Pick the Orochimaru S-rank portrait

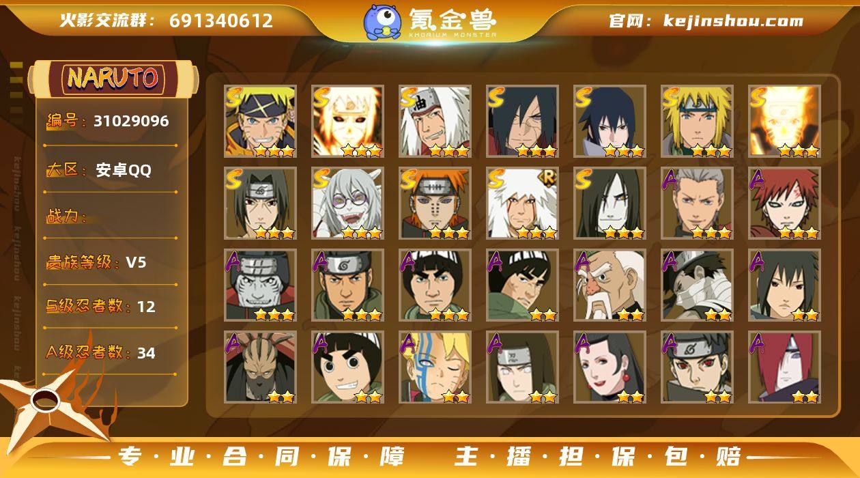coord(610,203)
